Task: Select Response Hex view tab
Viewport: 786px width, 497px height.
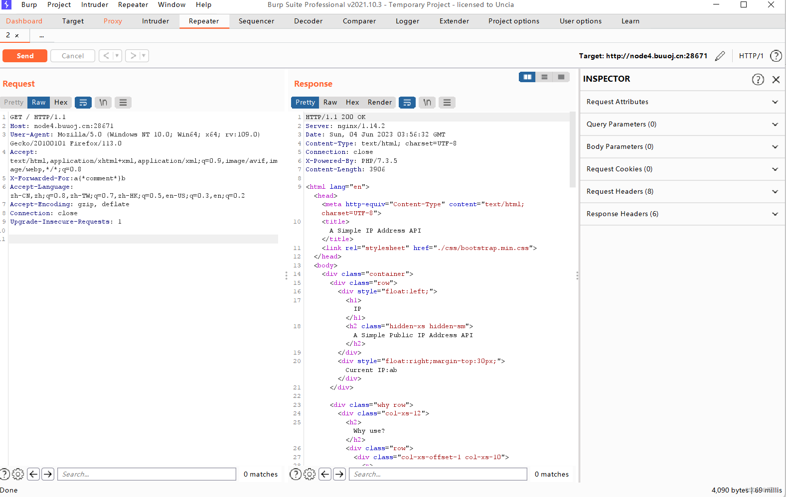Action: pyautogui.click(x=352, y=102)
